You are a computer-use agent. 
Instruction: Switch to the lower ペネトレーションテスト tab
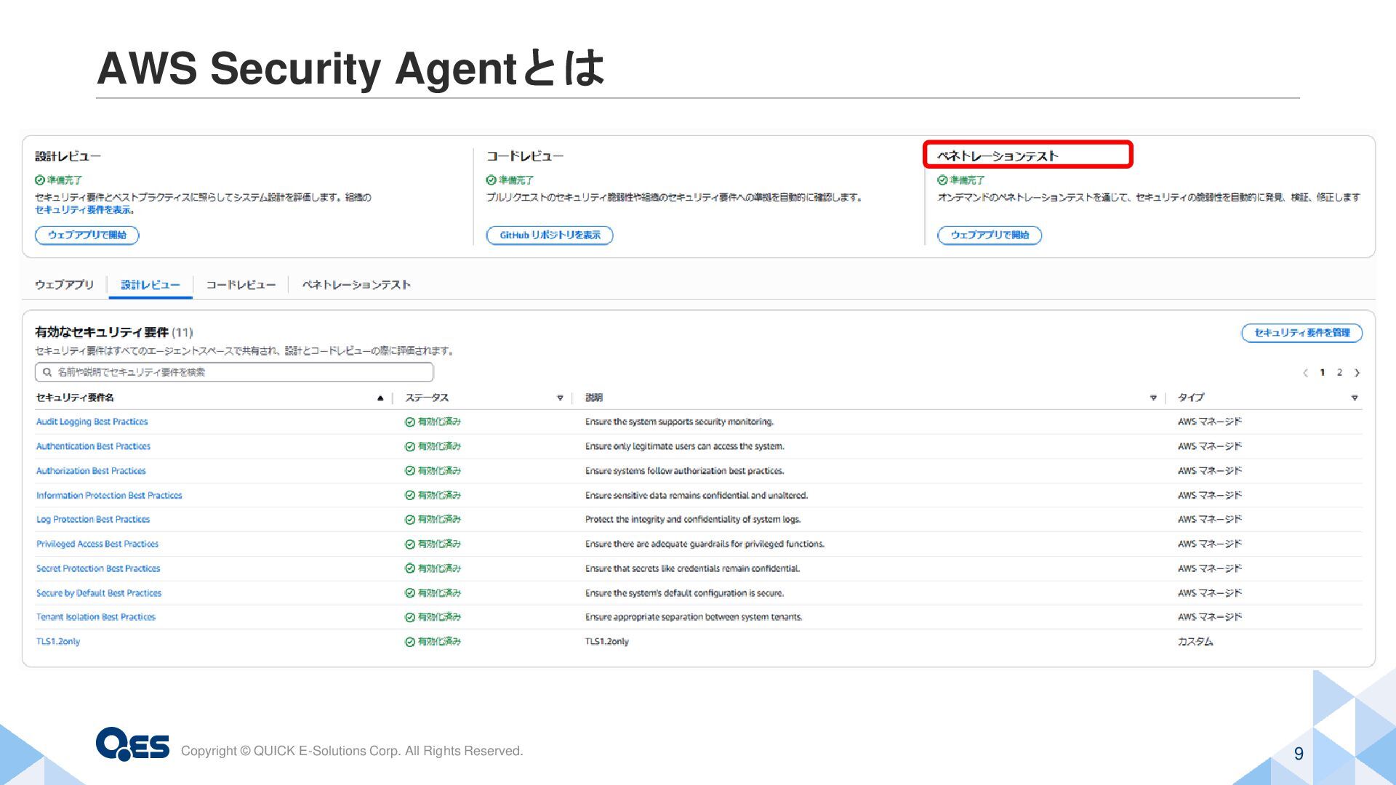pyautogui.click(x=356, y=285)
